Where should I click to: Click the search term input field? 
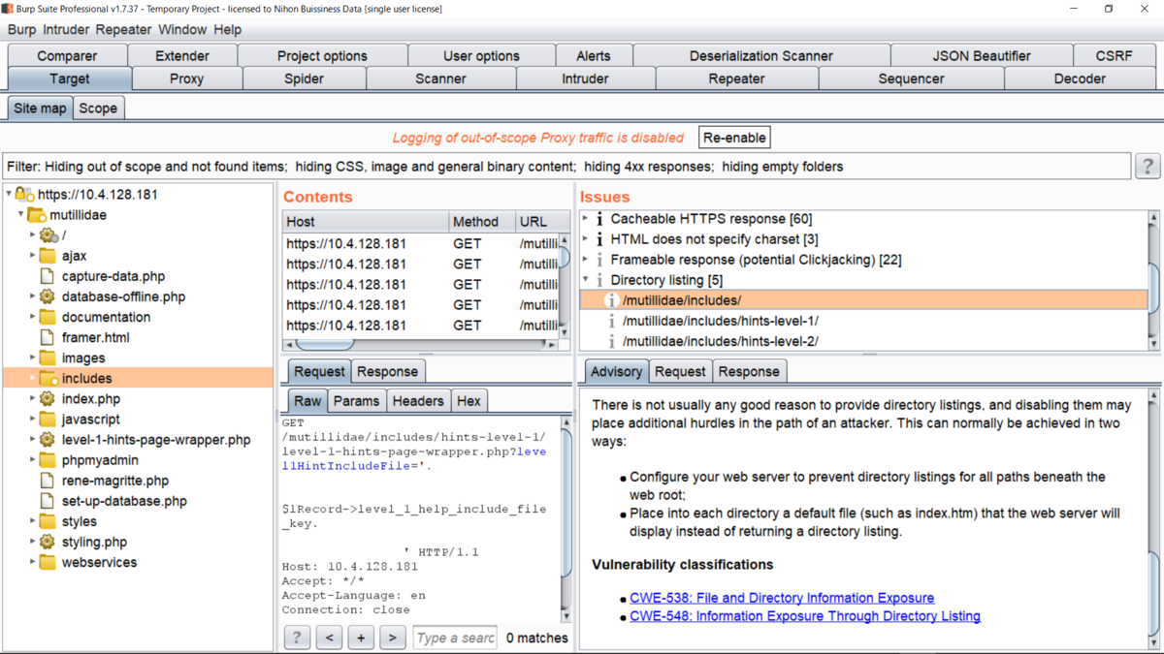coord(455,638)
